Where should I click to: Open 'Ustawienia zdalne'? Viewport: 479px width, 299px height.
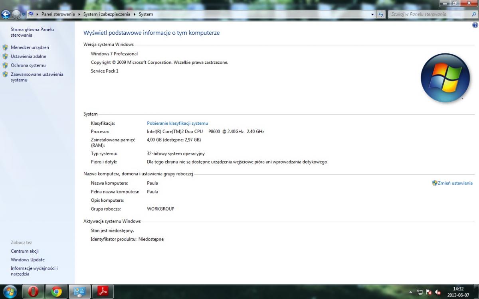click(x=28, y=56)
